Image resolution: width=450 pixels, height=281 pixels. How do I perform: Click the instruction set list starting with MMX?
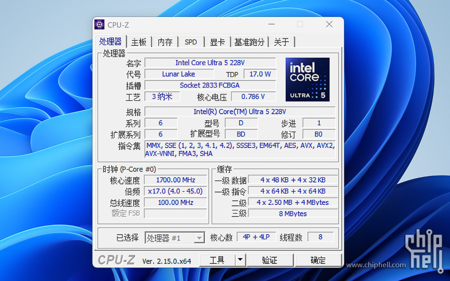tap(240, 149)
